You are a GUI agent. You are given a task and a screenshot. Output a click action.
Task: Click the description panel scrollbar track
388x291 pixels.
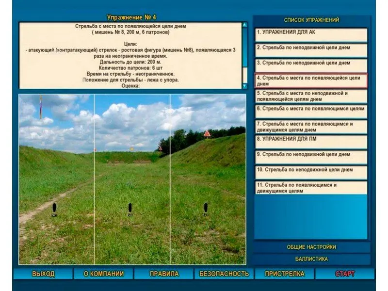tap(244, 58)
